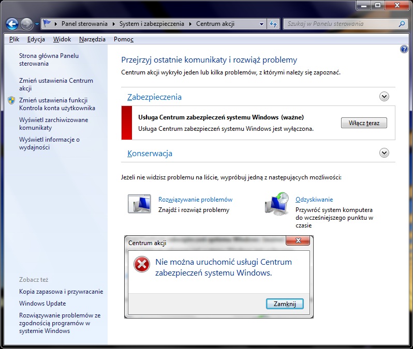Open 'Rozwiązywanie problemów ze zgodnością programów' link

tap(60, 323)
